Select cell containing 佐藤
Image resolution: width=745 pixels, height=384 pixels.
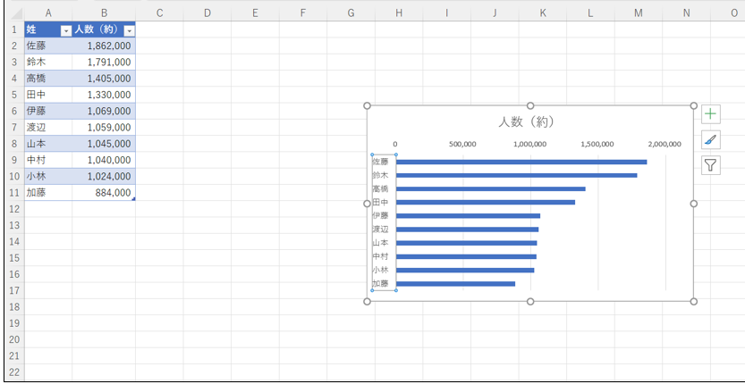[48, 46]
